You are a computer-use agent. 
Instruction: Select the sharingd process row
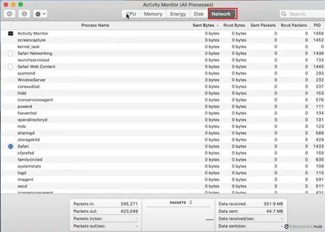point(162,133)
